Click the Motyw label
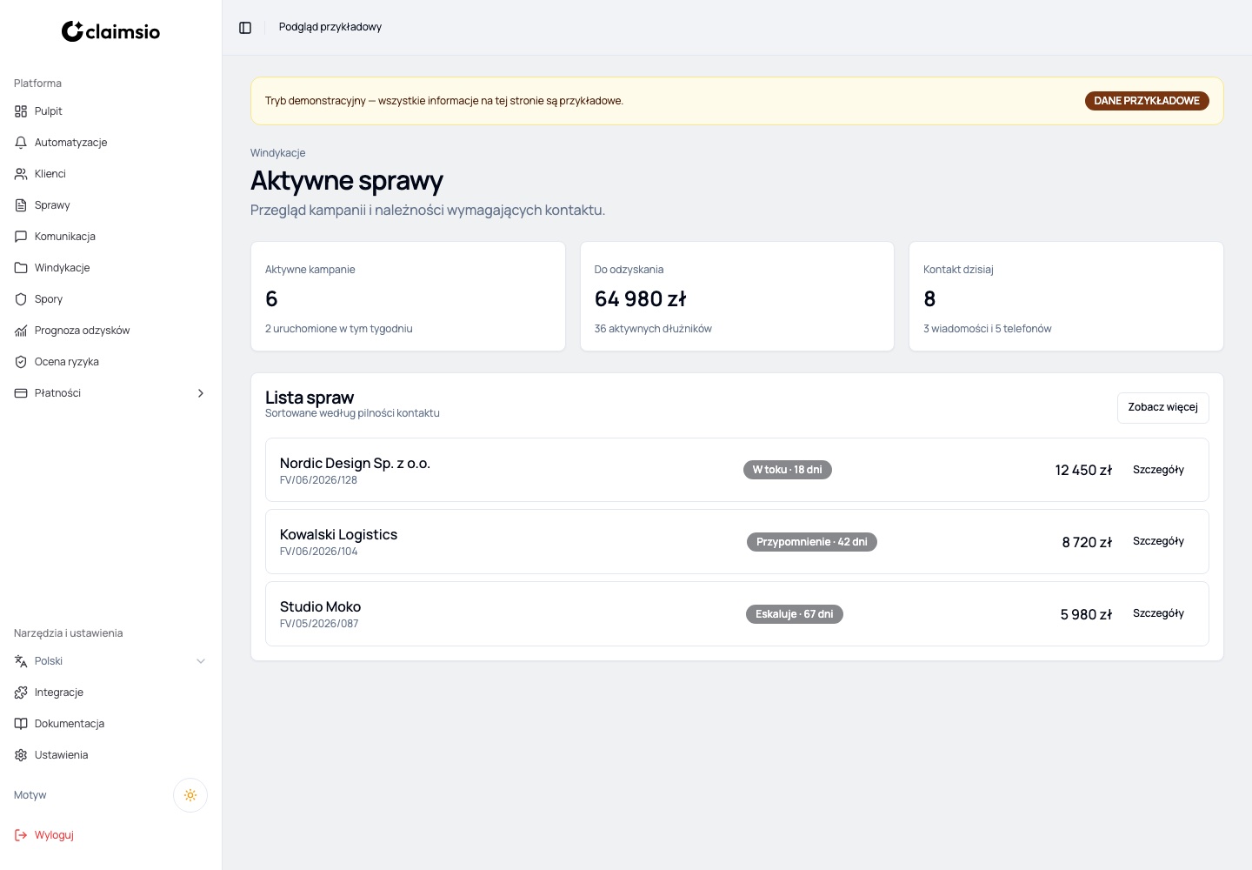This screenshot has height=870, width=1252. click(x=30, y=795)
